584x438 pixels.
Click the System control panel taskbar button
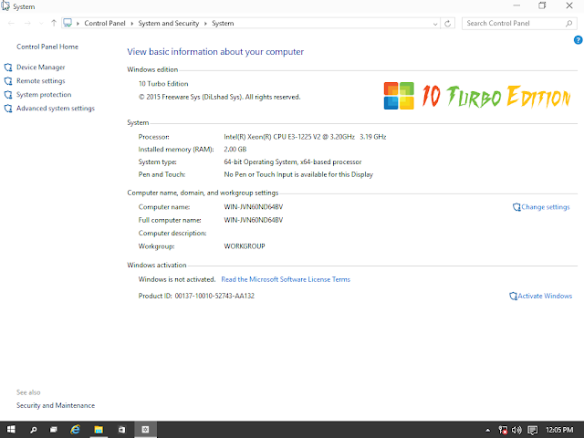tap(145, 430)
